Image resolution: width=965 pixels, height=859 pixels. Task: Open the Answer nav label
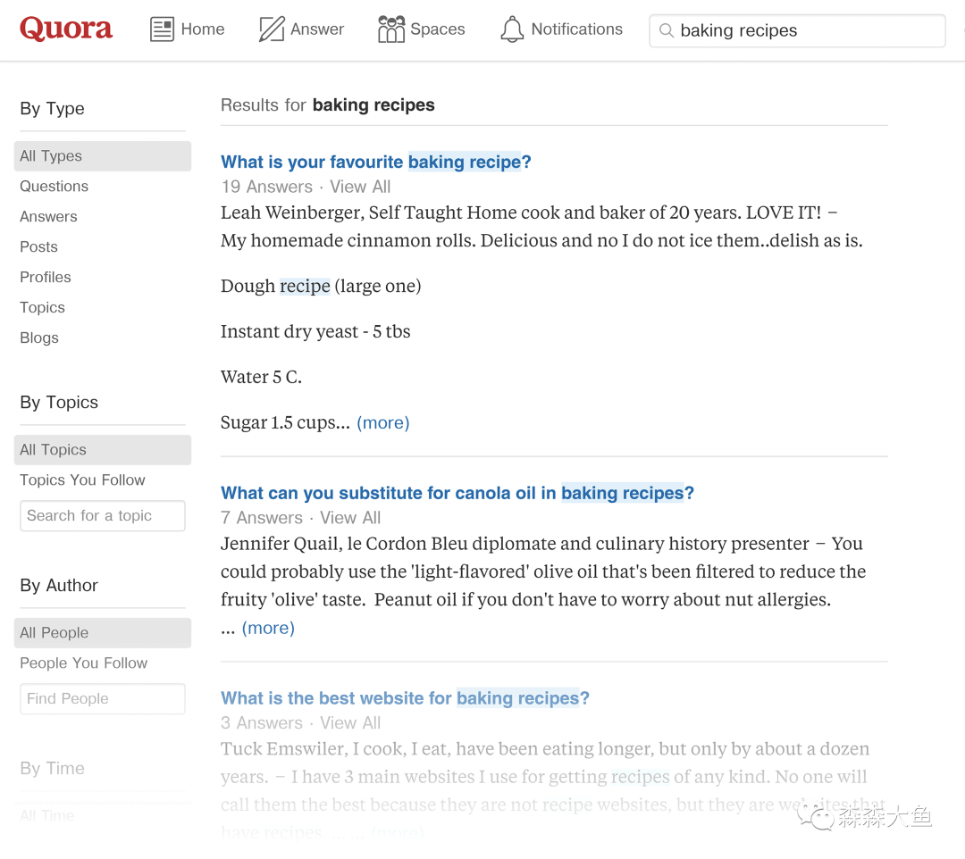tap(317, 29)
